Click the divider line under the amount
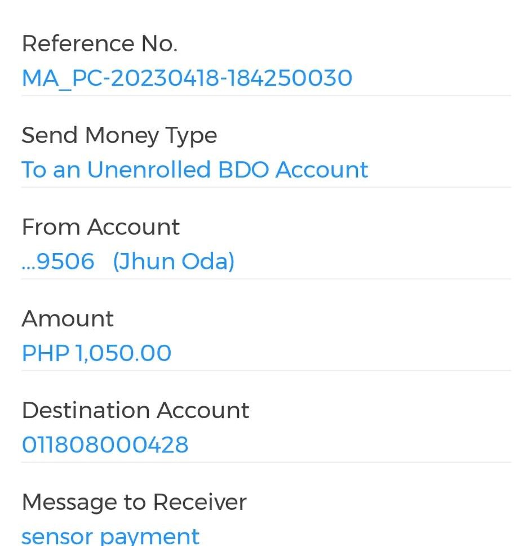532x546 pixels. 266,370
